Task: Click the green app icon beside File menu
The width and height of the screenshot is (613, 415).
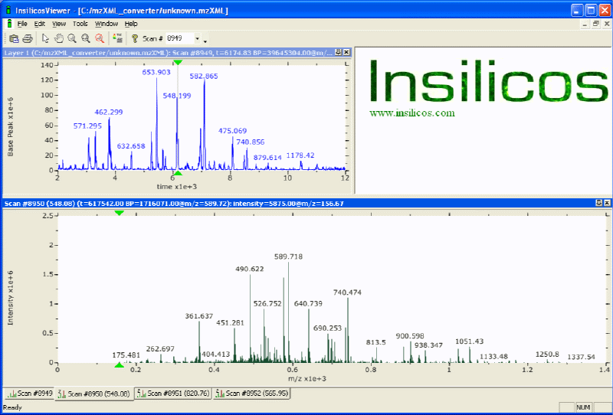Action: tap(9, 24)
